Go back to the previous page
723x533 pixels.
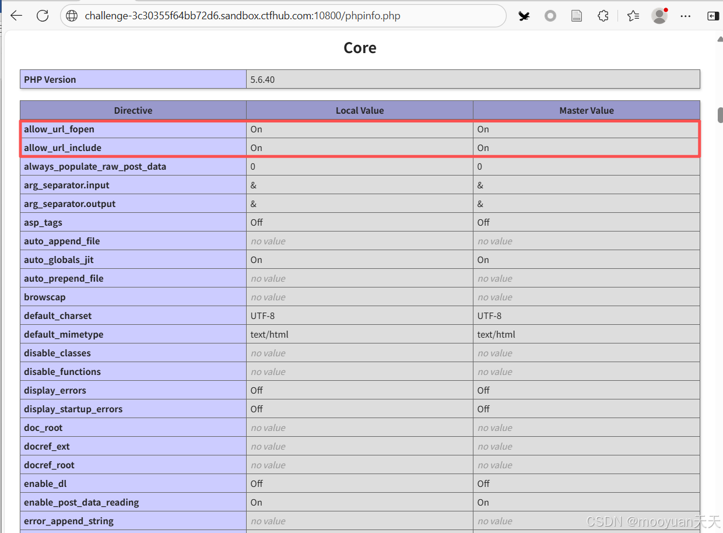(16, 16)
